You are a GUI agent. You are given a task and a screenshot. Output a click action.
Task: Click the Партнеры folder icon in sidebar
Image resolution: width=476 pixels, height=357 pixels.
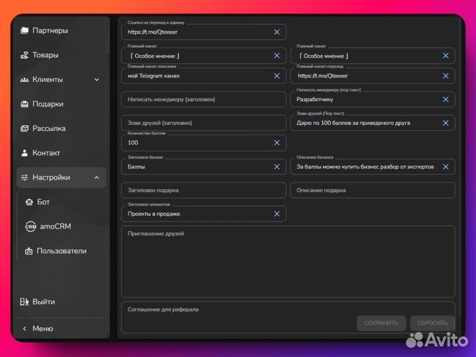[x=24, y=30]
